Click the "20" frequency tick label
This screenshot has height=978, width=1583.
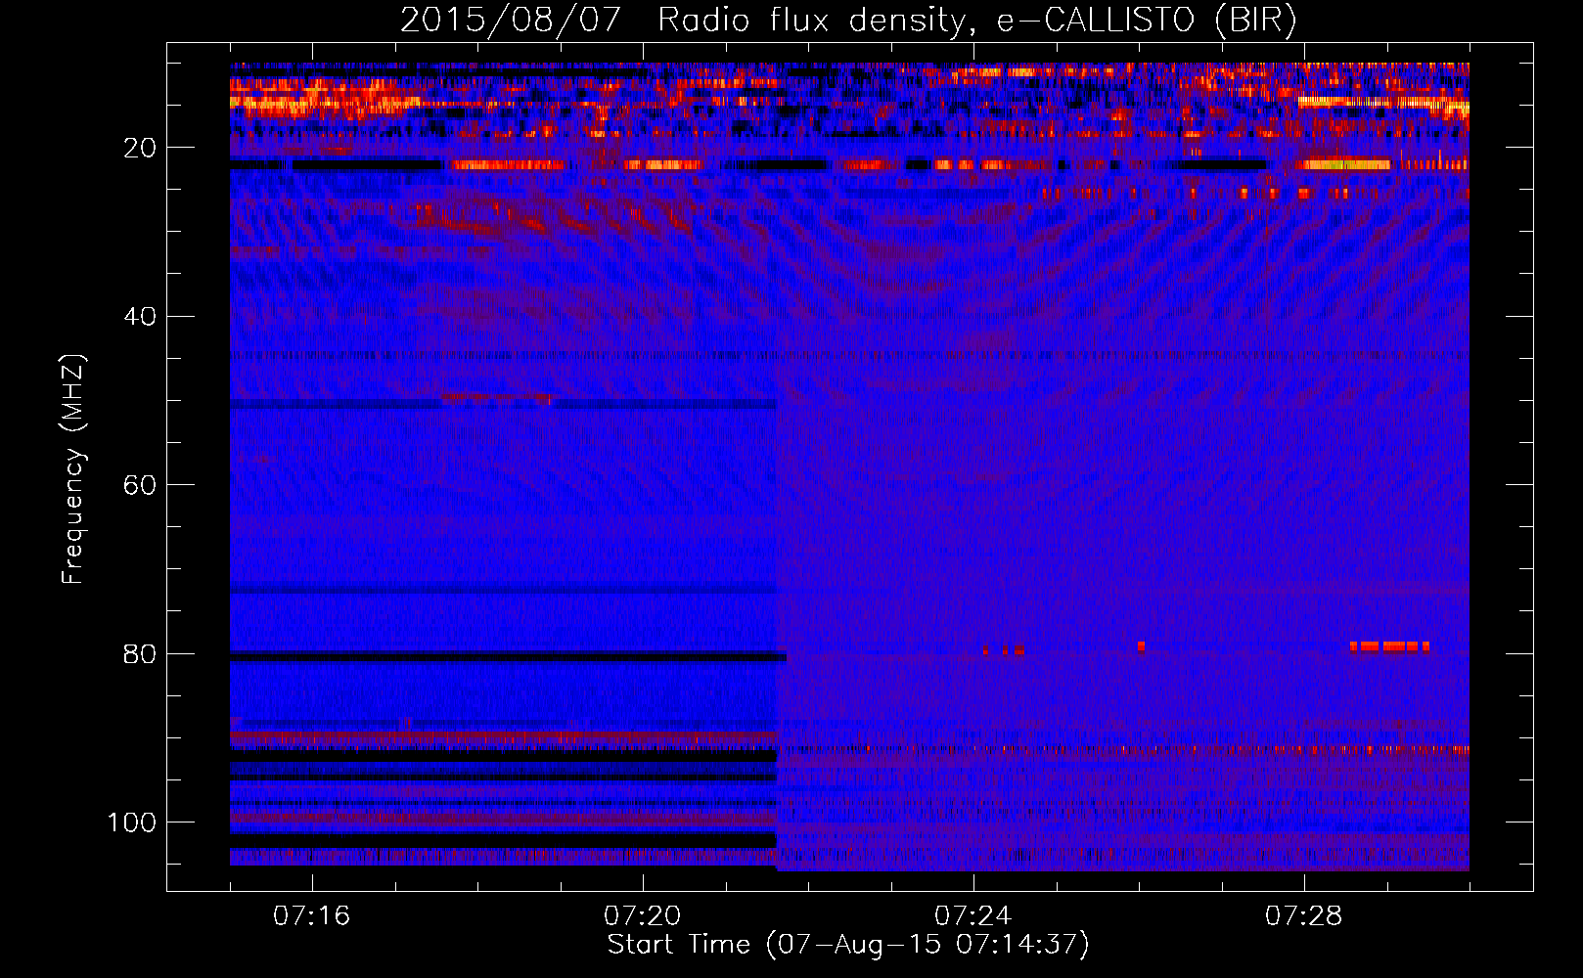click(x=140, y=148)
